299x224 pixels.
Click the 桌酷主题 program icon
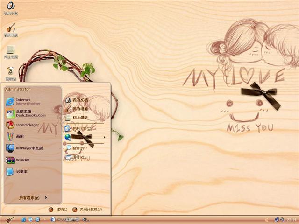point(10,113)
